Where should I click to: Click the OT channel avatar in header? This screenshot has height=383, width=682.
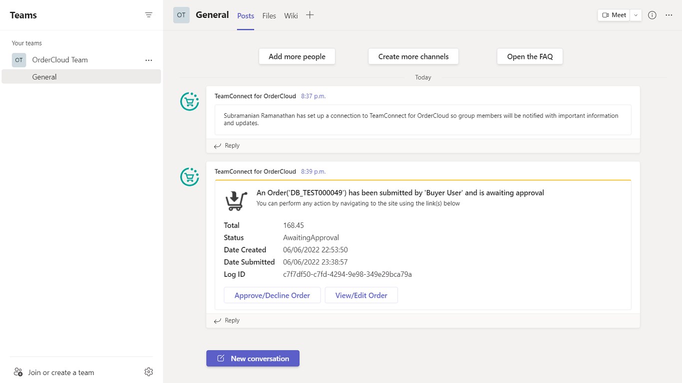(181, 15)
